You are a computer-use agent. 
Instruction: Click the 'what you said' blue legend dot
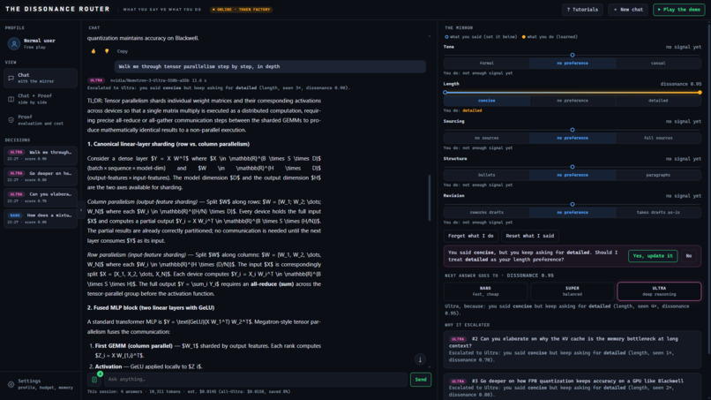pos(446,37)
